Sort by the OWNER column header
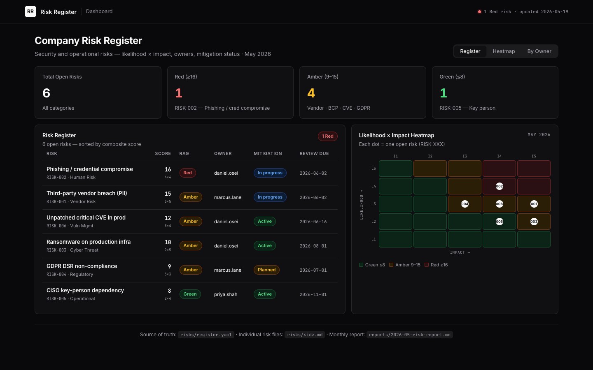The height and width of the screenshot is (370, 593). click(x=223, y=153)
